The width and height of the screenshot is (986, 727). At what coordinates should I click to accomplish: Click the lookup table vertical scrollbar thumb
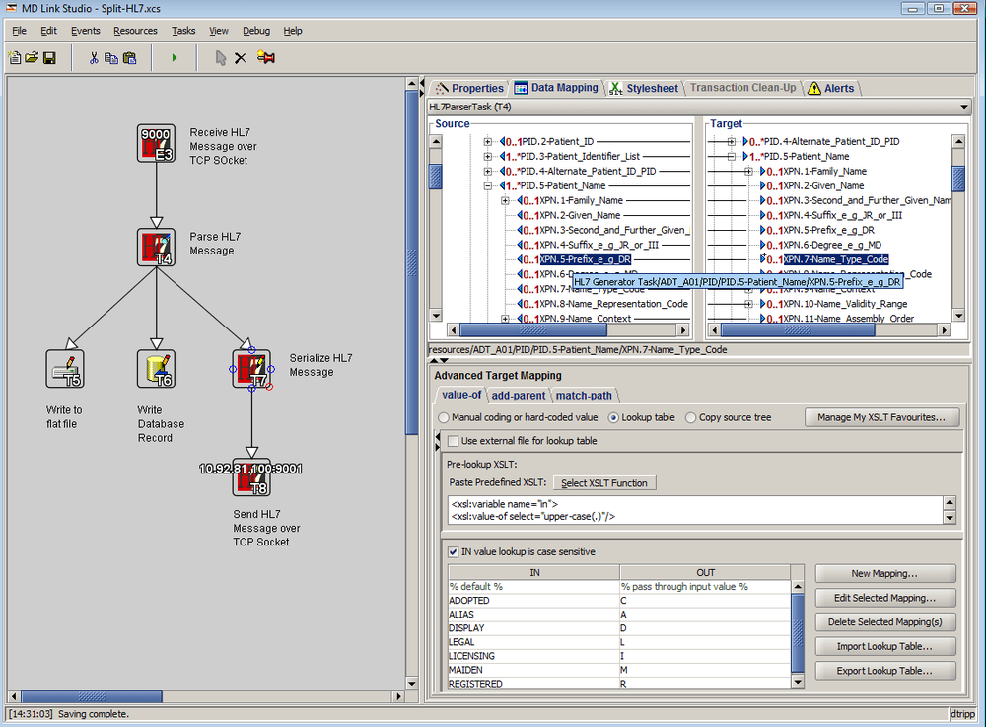click(x=798, y=632)
